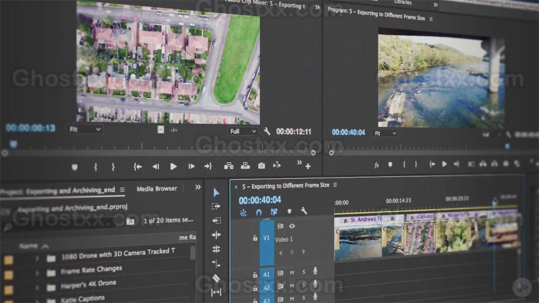Select the Ripple Edit tool
Viewport: 539px width, 303px height.
(216, 220)
